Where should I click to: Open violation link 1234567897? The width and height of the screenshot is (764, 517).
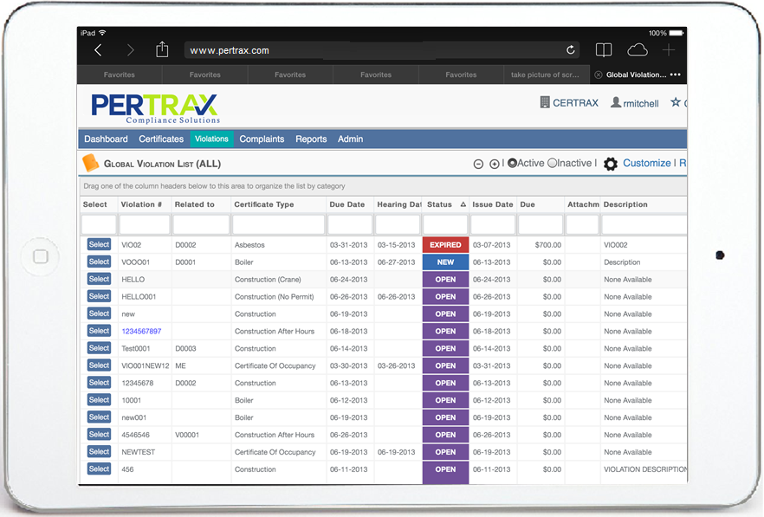tap(141, 332)
